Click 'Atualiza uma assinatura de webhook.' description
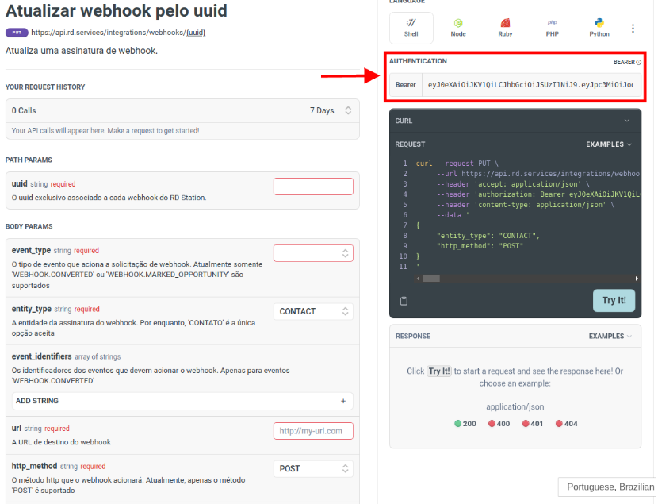Image resolution: width=658 pixels, height=504 pixels. [82, 51]
